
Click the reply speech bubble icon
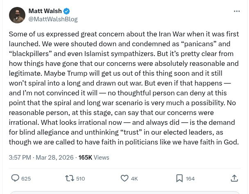[15, 178]
